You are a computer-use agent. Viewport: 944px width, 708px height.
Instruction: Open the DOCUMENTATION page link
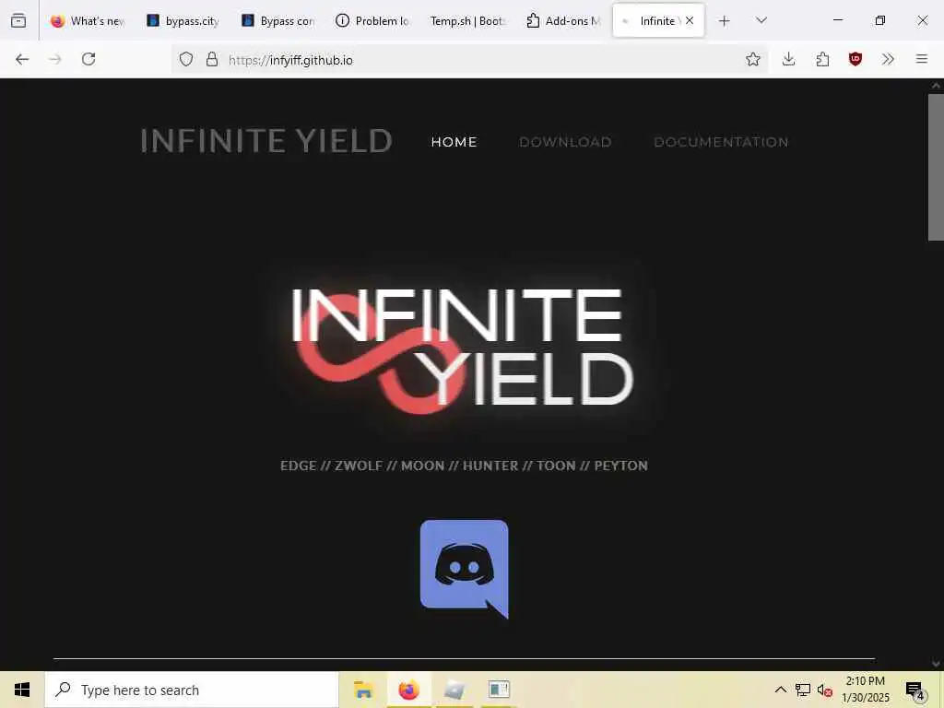721,142
